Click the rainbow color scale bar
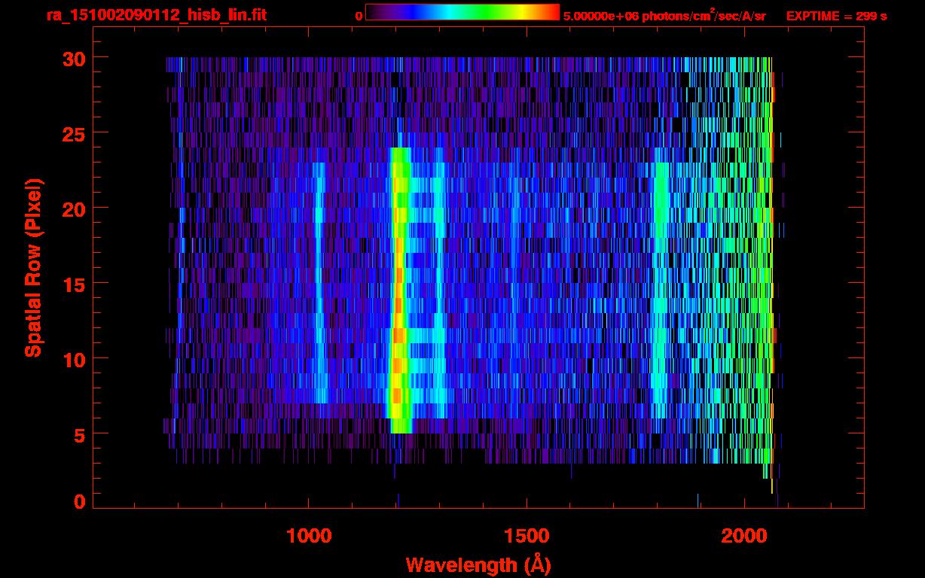 pos(462,12)
